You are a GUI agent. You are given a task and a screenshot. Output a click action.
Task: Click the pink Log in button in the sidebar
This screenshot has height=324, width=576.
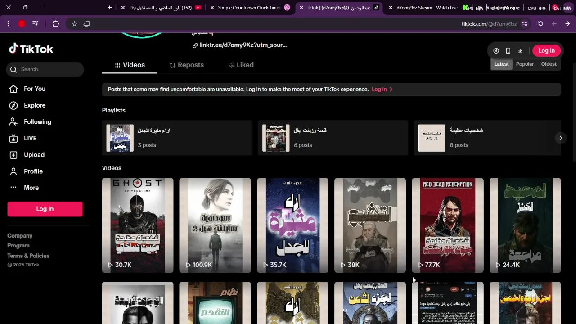pyautogui.click(x=45, y=209)
